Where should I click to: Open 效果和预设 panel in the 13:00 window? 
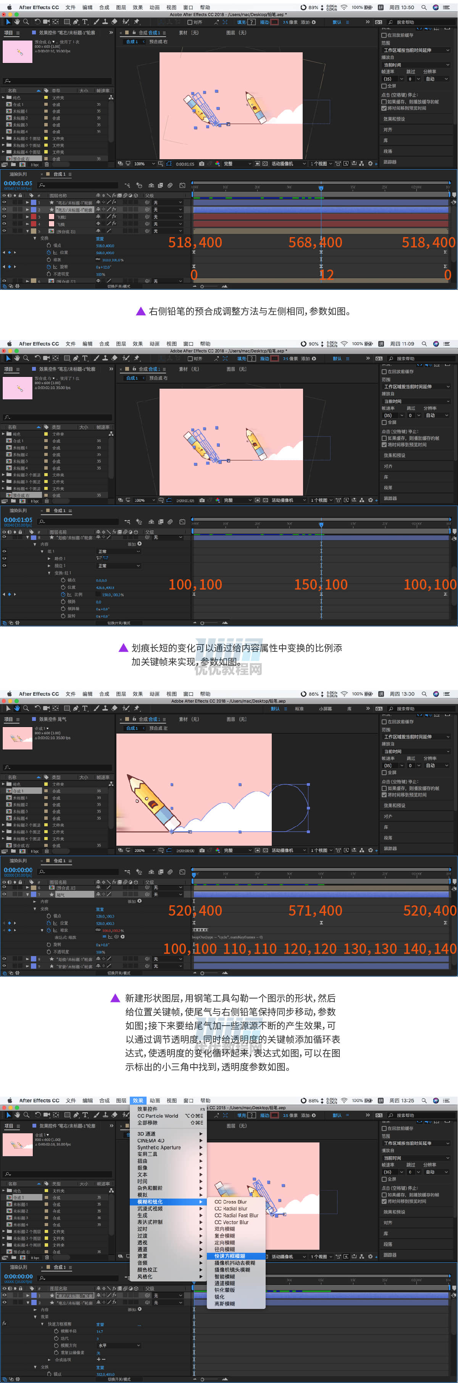[x=394, y=805]
